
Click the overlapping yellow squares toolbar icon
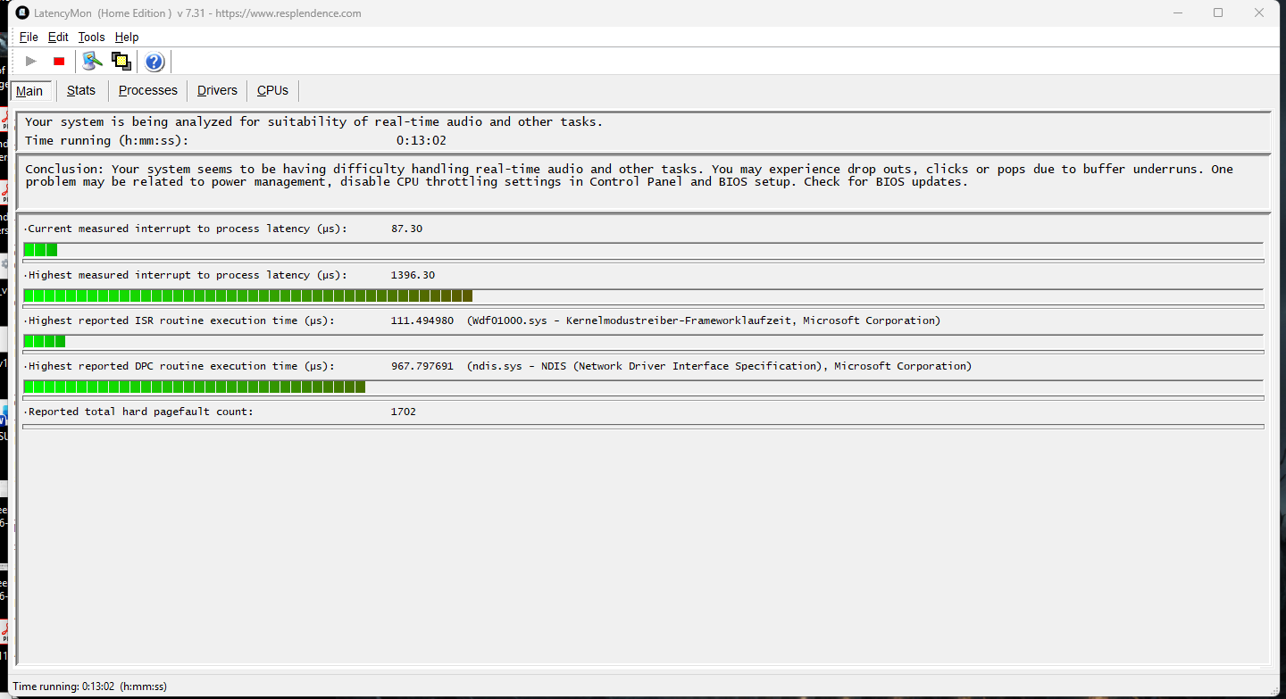pos(121,62)
